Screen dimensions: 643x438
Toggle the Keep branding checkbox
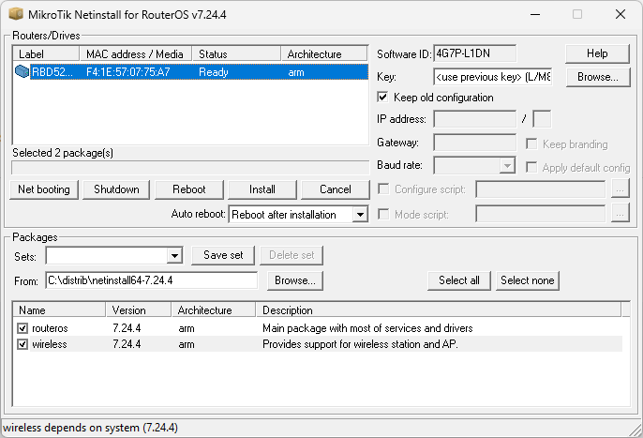pyautogui.click(x=531, y=144)
